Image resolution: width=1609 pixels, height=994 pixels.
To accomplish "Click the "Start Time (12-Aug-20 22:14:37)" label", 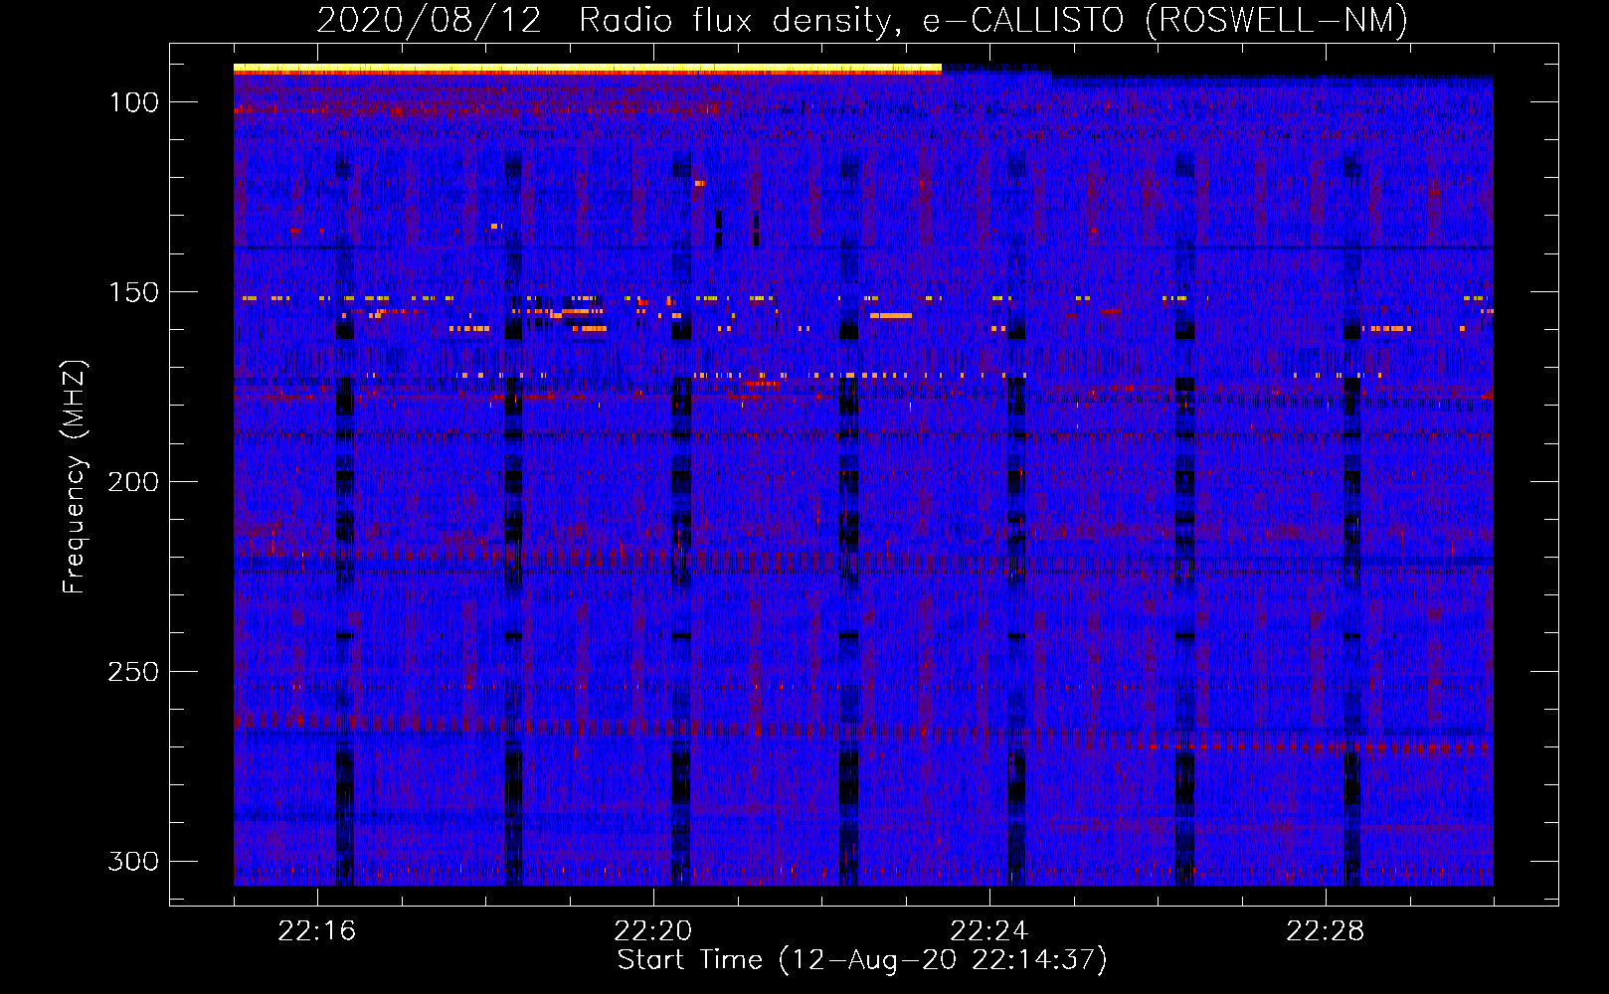I will click(862, 959).
